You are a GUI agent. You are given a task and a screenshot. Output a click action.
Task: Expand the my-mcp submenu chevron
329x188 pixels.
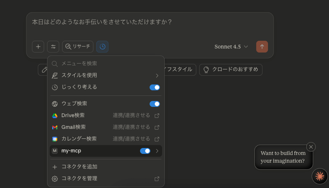pos(157,151)
